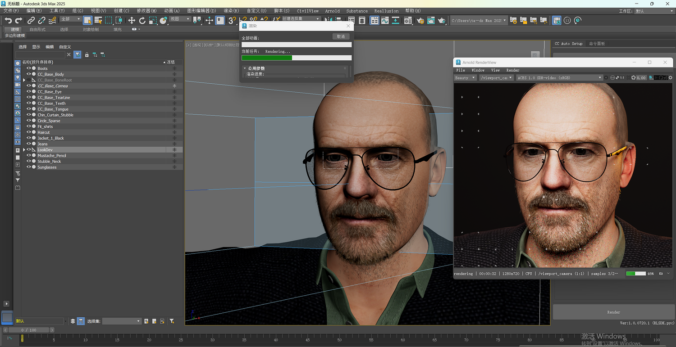Toggle Display Cameras filter in Scene Explorer
The image size is (676, 347).
pyautogui.click(x=18, y=85)
